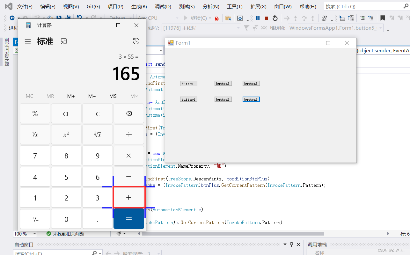410x255 pixels.
Task: Stop debugging with the red square icon
Action: click(267, 18)
